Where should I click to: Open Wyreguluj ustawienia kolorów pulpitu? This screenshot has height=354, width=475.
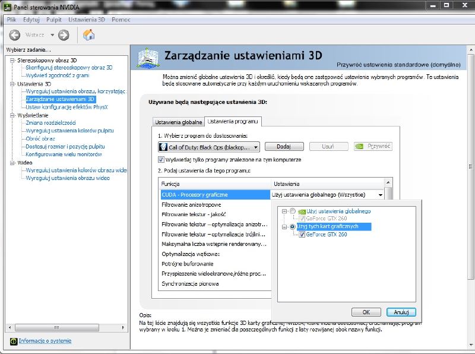[69, 131]
